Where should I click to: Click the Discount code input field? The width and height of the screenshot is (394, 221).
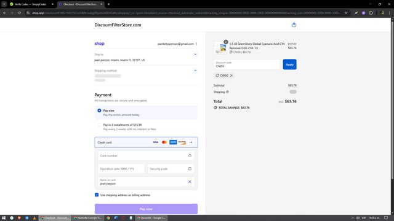pos(246,64)
